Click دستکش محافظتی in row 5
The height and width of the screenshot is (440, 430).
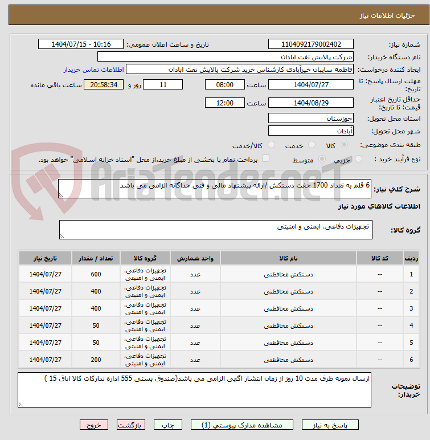[x=288, y=343]
